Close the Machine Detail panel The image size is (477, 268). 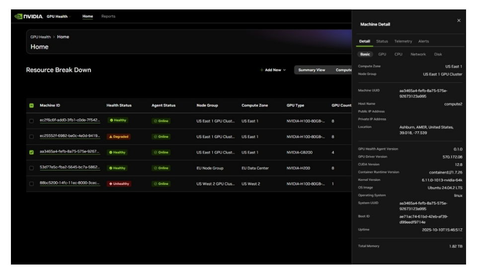(458, 20)
